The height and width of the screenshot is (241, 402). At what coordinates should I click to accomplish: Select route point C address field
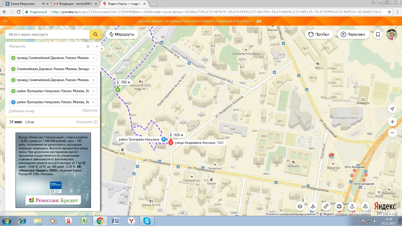[x=53, y=69]
